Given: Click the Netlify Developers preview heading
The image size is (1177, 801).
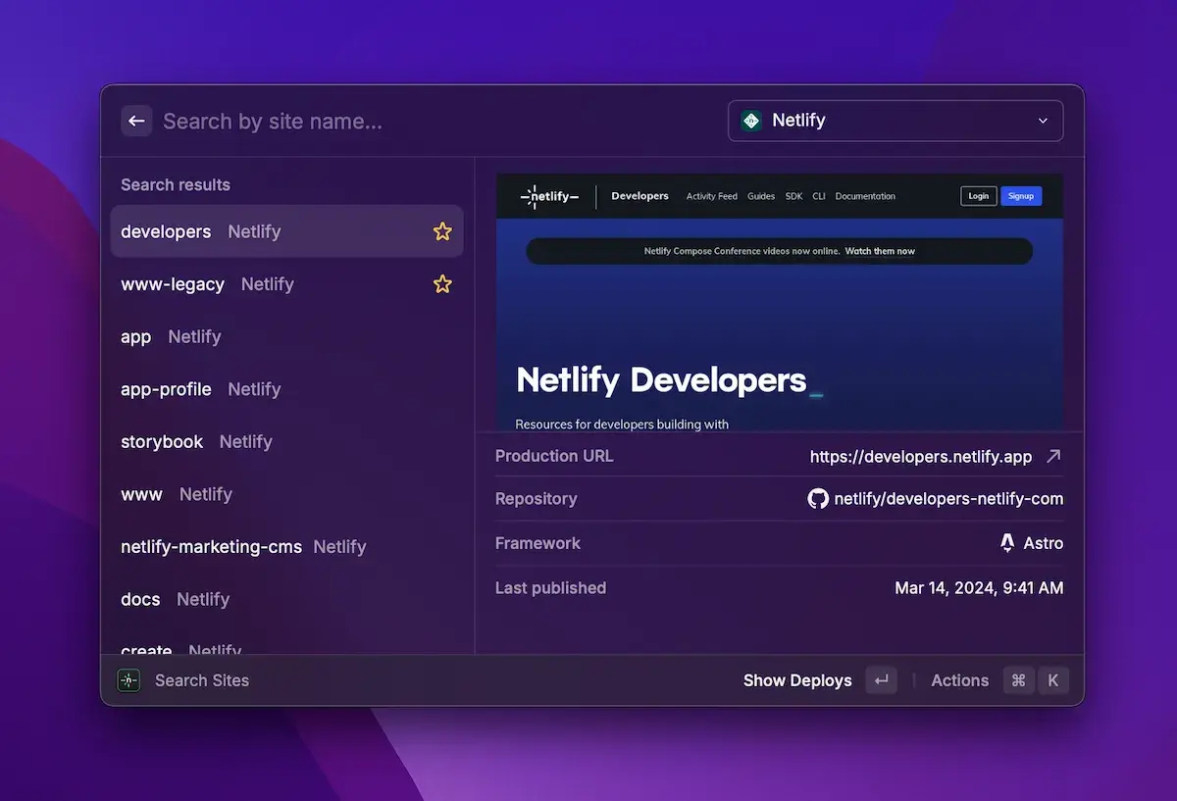Looking at the screenshot, I should [x=661, y=380].
